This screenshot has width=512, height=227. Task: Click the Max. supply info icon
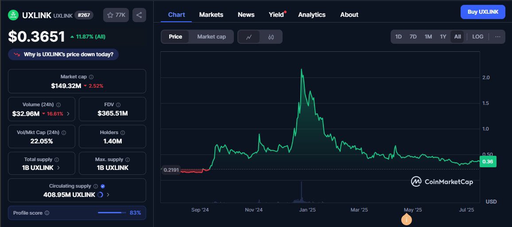pos(128,159)
